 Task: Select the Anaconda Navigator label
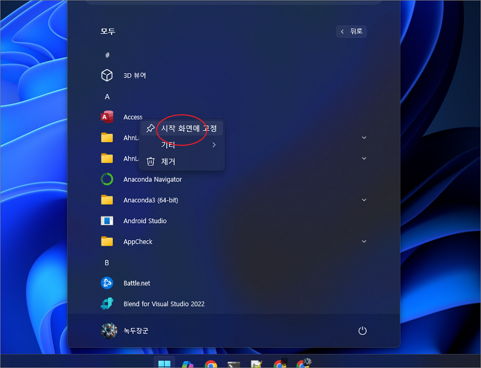(152, 179)
